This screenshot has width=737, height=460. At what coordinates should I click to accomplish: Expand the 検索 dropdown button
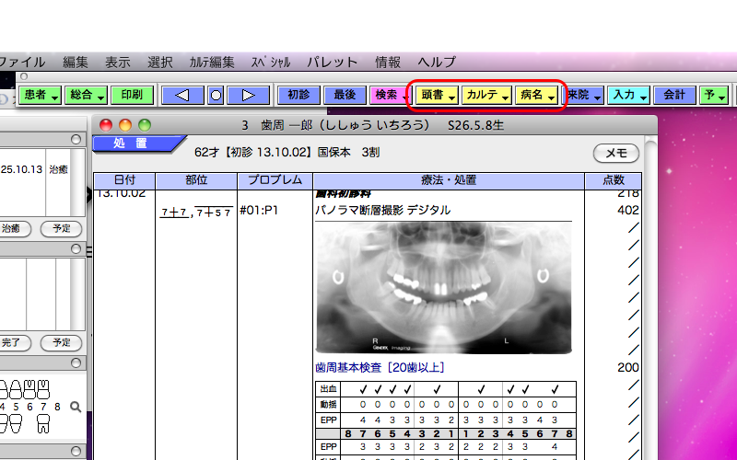391,95
